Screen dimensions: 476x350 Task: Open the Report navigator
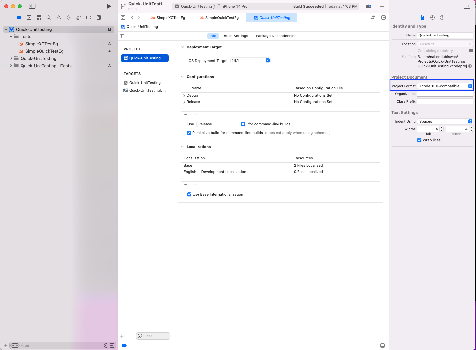[99, 18]
